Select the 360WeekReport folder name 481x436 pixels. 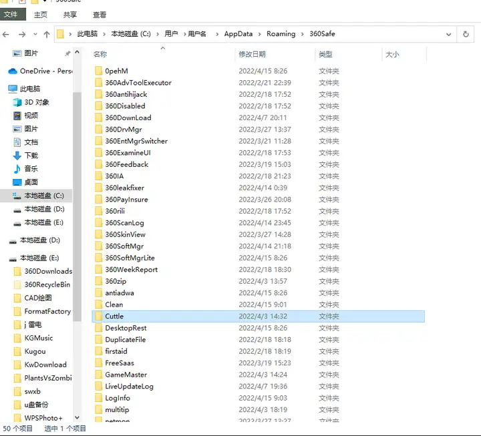click(132, 270)
